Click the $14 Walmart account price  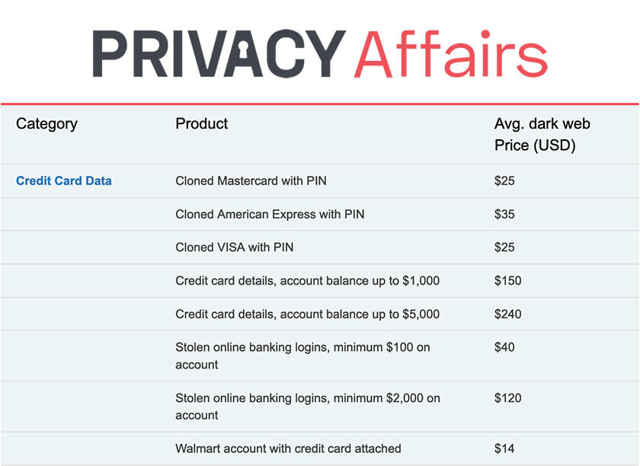(x=504, y=448)
